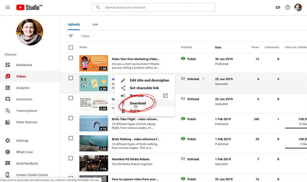Click "How to capture video from your" title
Image resolution: width=307 pixels, height=182 pixels.
tap(135, 179)
